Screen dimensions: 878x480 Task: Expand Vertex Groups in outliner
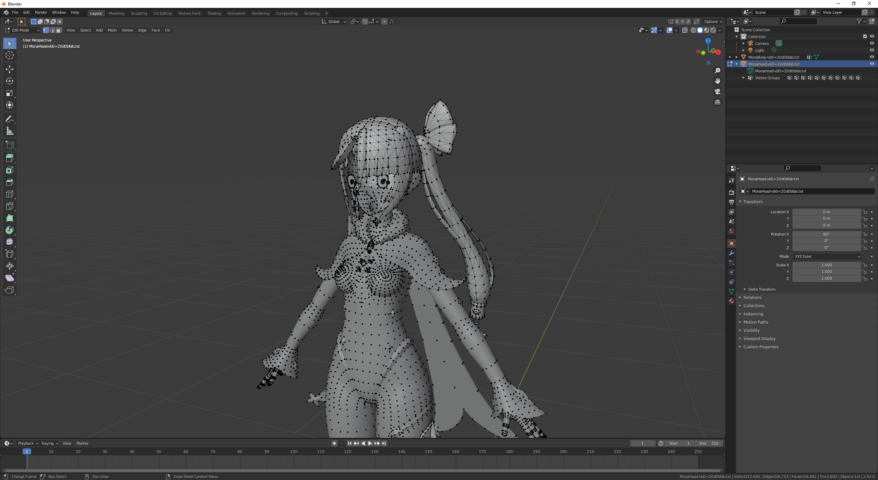pyautogui.click(x=743, y=78)
